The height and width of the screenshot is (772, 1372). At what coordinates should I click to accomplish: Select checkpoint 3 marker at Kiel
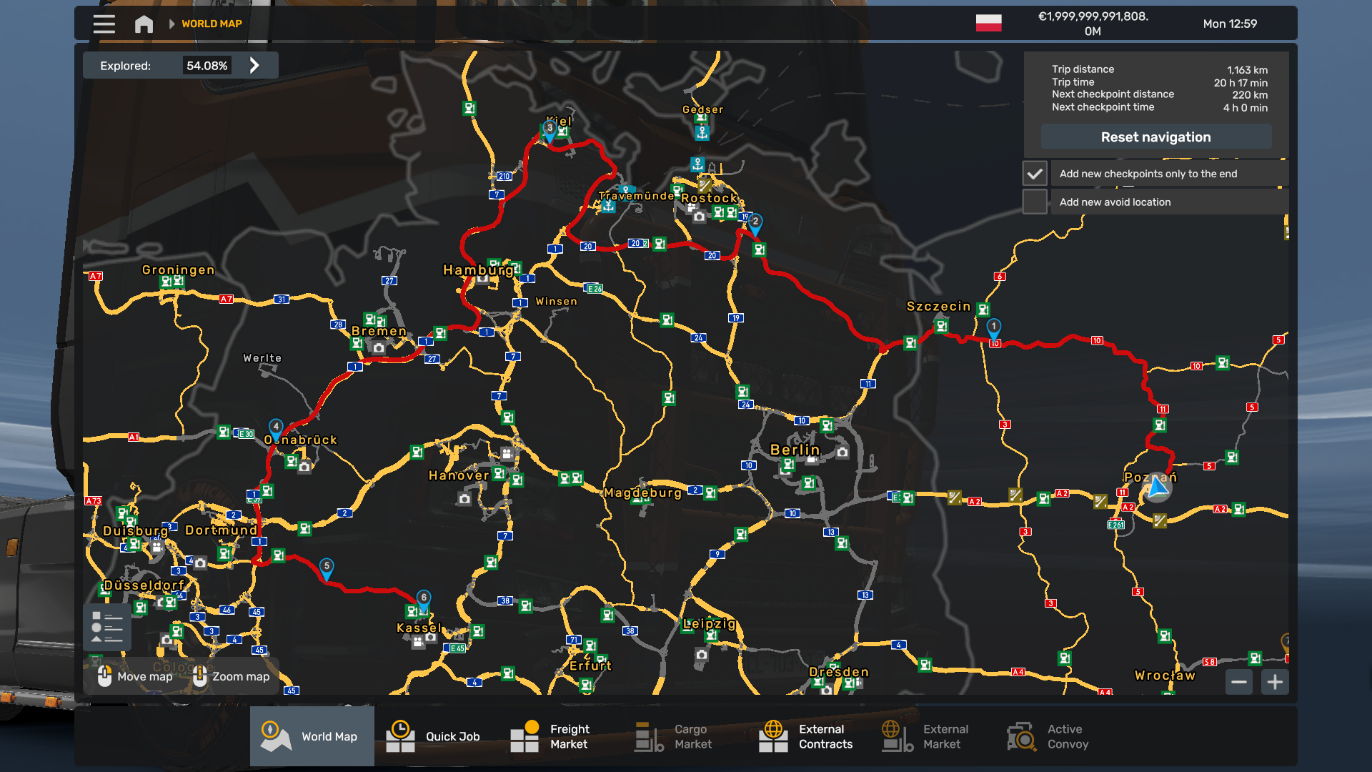pos(550,131)
